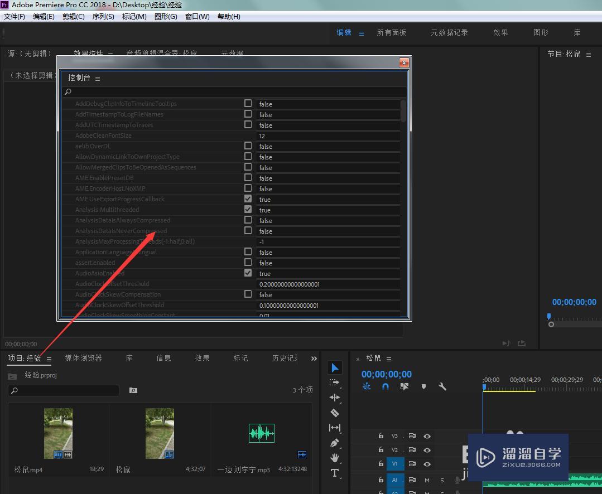Click the Program monitor playhead
This screenshot has width=602, height=494.
point(549,316)
